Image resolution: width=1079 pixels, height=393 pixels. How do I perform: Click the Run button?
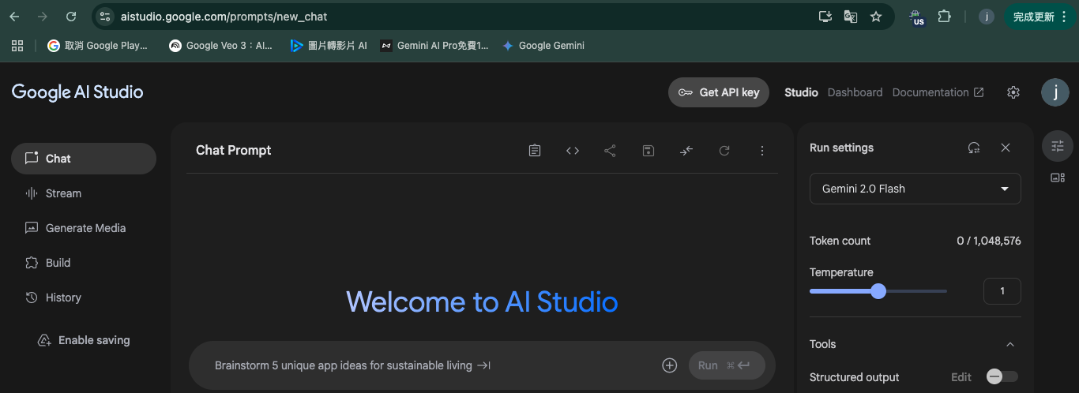click(727, 365)
